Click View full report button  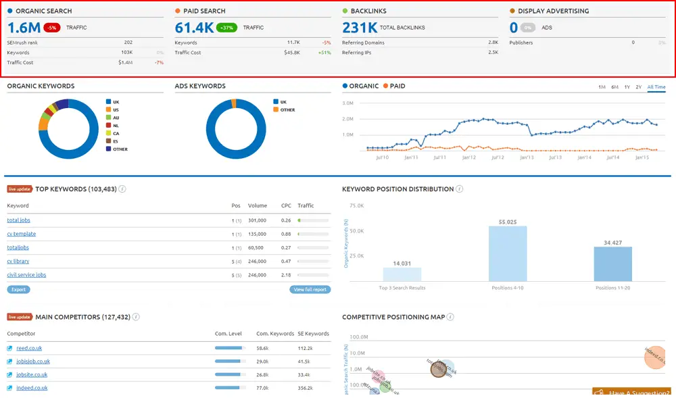point(310,289)
